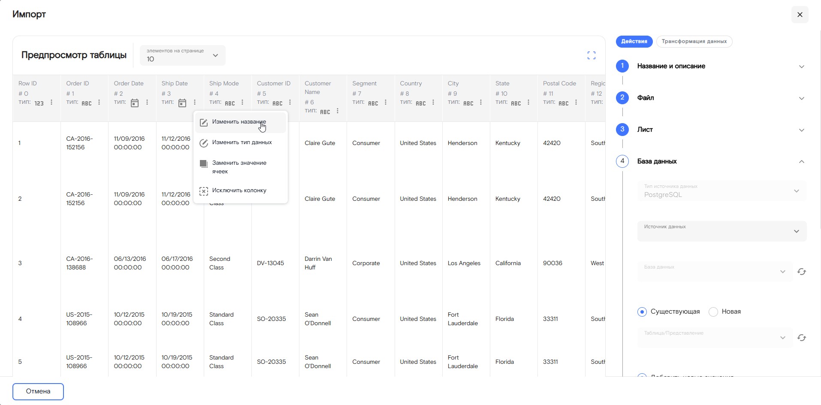Select the Существующая radio option

(642, 312)
